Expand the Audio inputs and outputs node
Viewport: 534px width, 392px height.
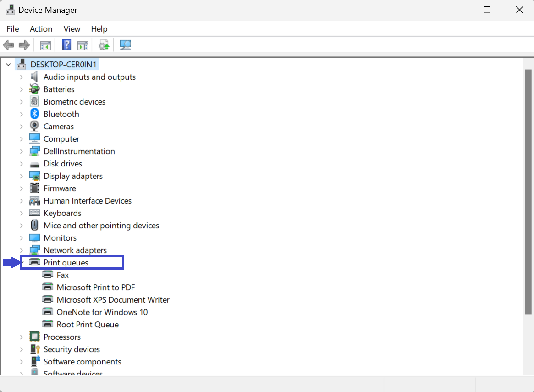pos(21,77)
